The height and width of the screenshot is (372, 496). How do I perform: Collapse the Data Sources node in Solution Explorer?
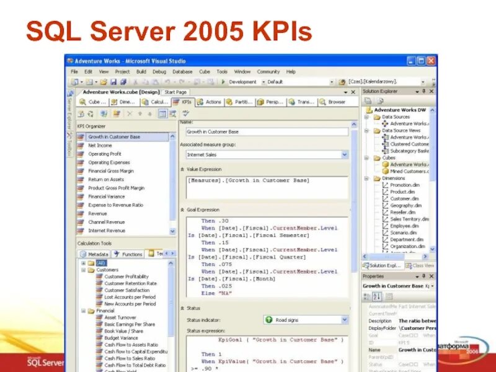tap(366, 117)
